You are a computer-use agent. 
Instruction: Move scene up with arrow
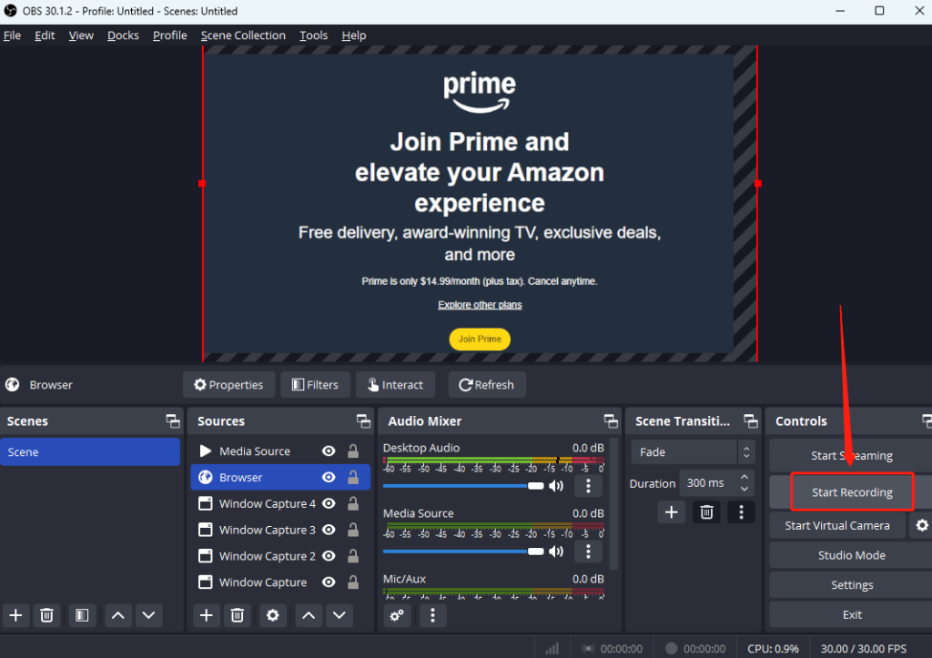click(x=118, y=615)
